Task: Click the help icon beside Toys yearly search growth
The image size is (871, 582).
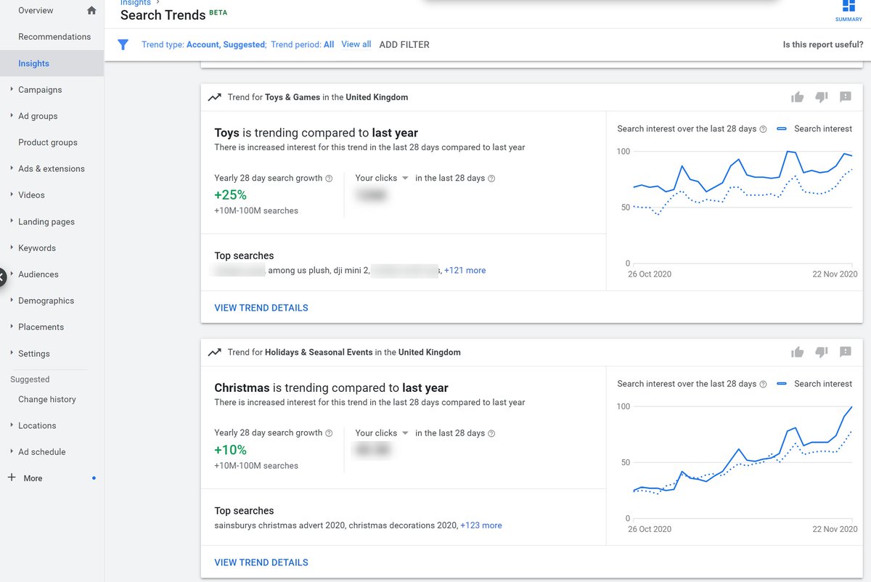Action: click(329, 179)
